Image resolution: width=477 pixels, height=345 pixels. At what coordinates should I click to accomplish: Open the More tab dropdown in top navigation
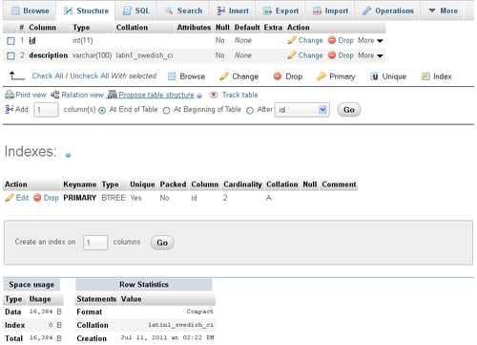(x=444, y=11)
